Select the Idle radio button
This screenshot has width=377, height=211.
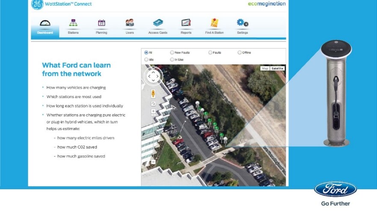[x=146, y=59]
